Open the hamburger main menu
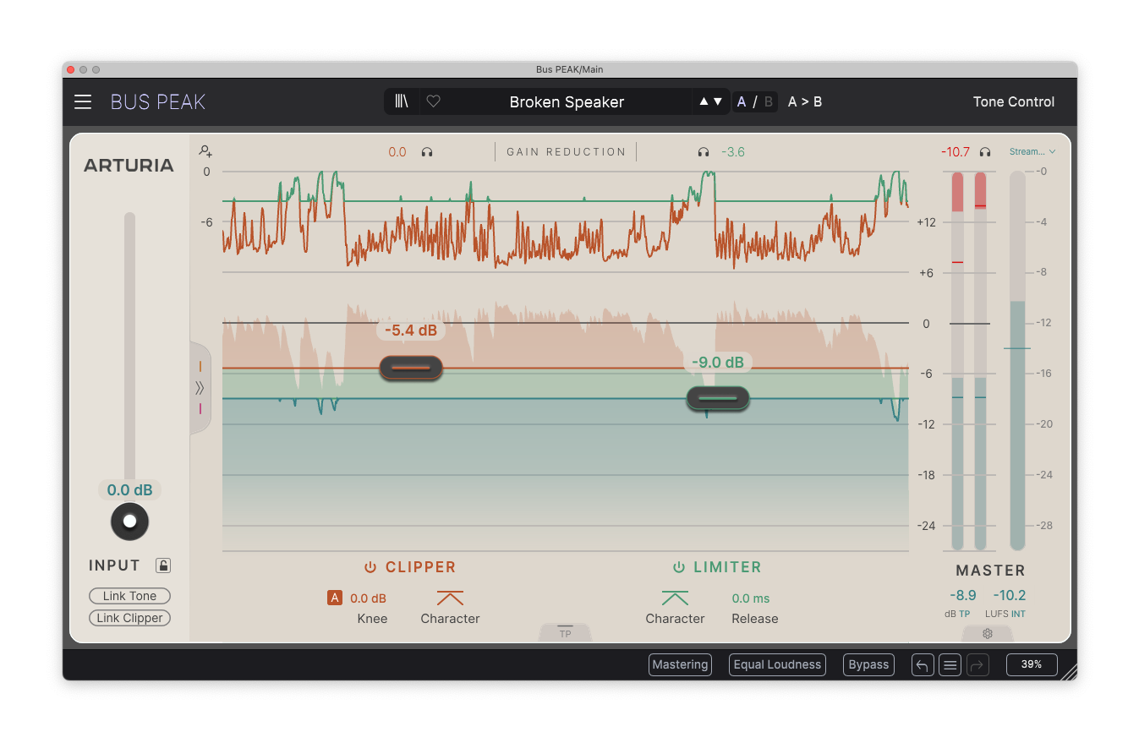This screenshot has height=743, width=1139. pyautogui.click(x=82, y=101)
